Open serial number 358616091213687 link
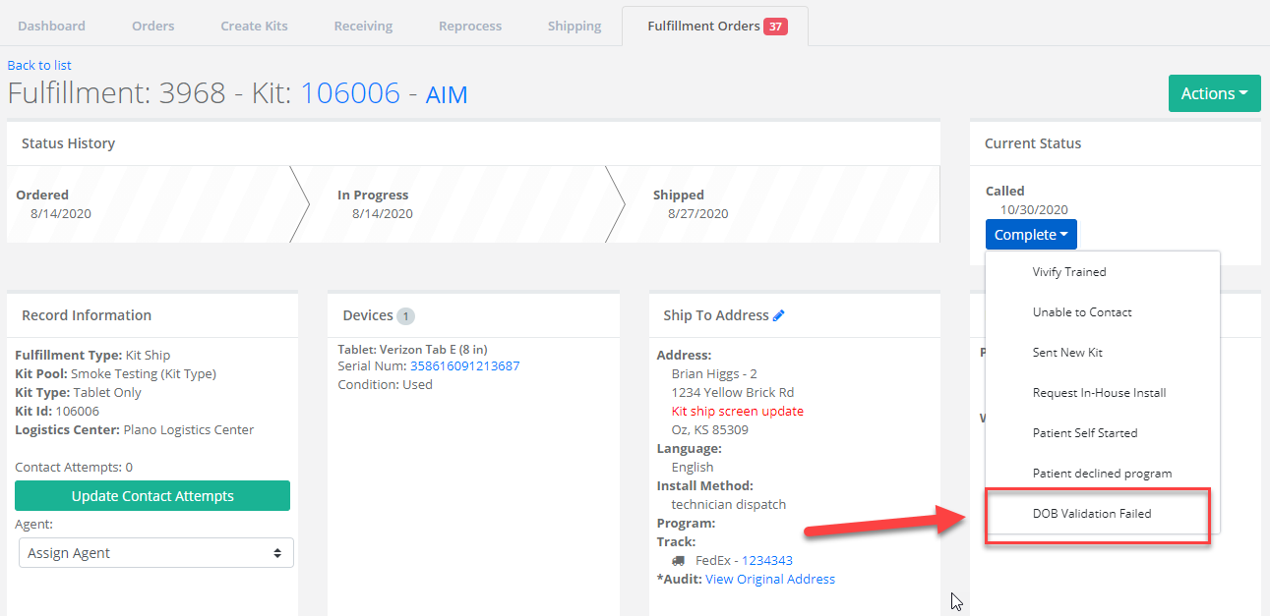 click(x=464, y=366)
